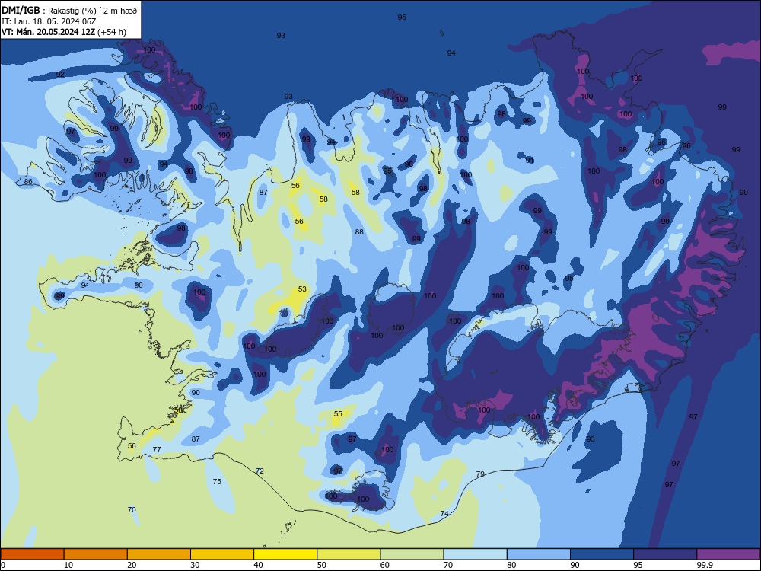Click the legend scale label 10
This screenshot has width=761, height=571.
[x=68, y=565]
